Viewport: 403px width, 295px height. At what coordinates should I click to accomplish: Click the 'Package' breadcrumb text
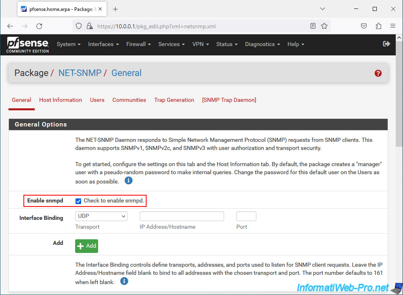(x=31, y=73)
